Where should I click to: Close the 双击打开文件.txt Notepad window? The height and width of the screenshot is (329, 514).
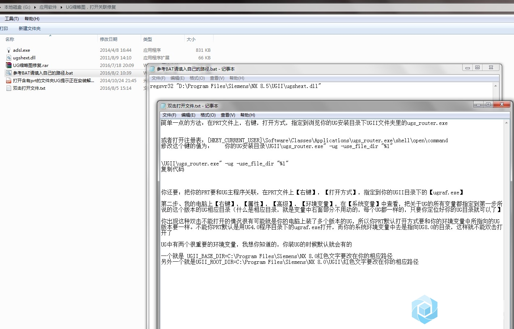tap(502, 105)
